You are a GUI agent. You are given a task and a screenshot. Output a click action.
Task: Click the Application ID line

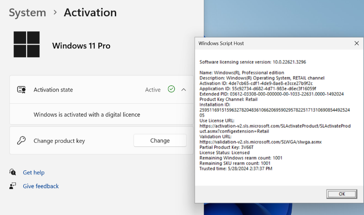258,89
